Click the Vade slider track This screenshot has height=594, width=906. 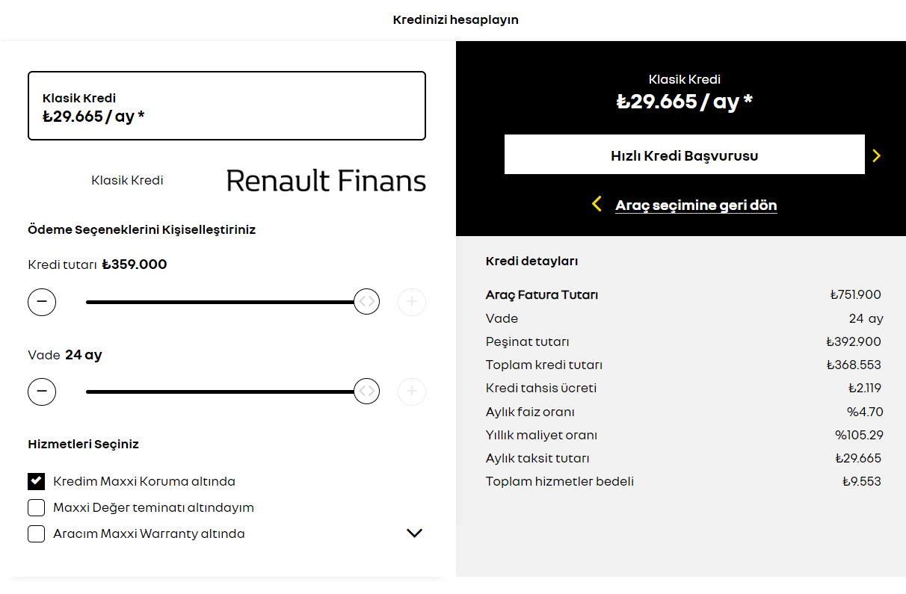pos(217,392)
